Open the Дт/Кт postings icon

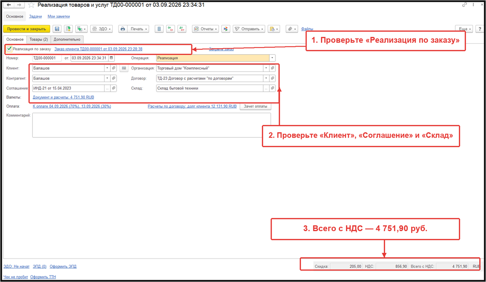(x=182, y=29)
